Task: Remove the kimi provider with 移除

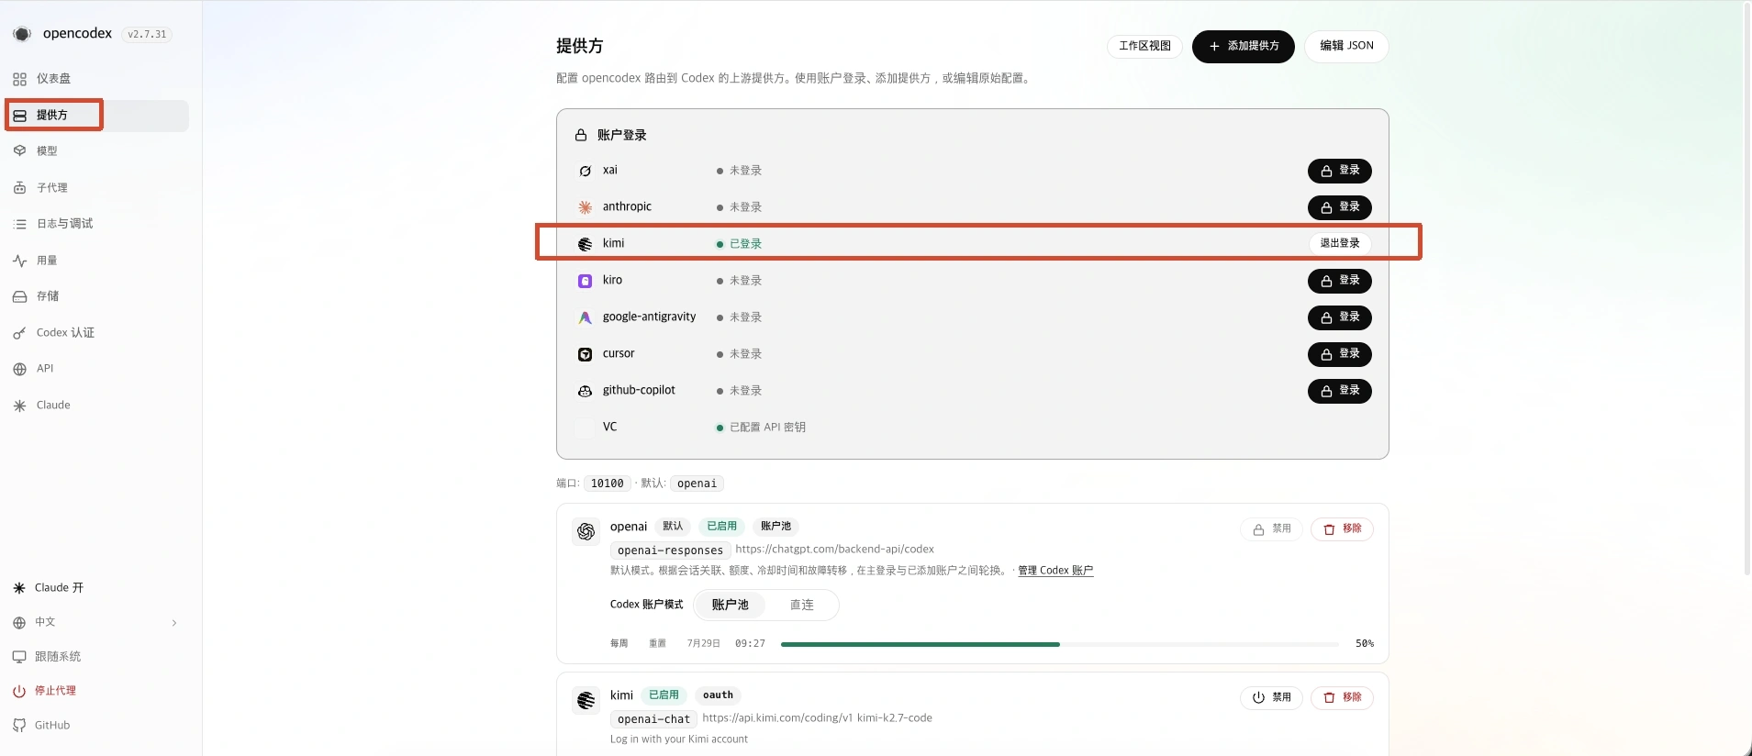Action: [1342, 698]
